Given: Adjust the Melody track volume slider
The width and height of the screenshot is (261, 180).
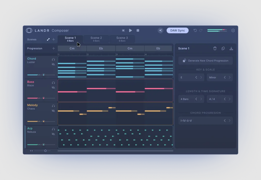Looking at the screenshot, I should 44,121.
